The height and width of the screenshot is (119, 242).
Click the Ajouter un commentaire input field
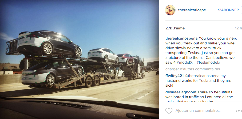[x=198, y=111]
